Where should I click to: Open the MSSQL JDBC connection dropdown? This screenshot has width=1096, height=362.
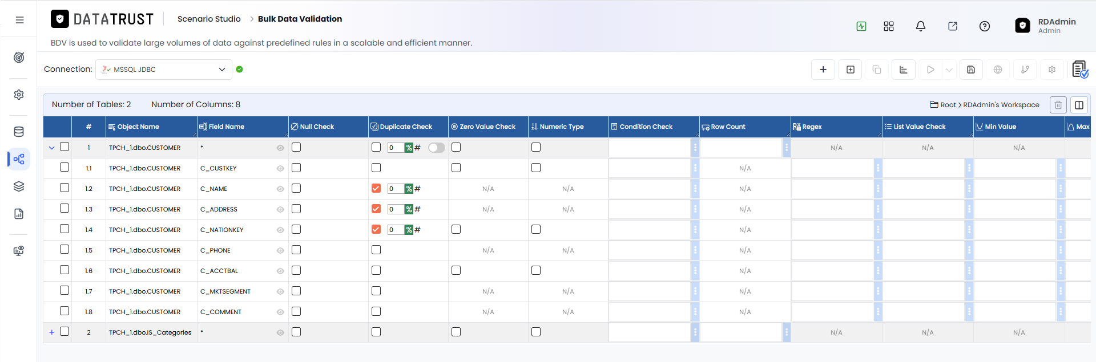click(x=164, y=70)
